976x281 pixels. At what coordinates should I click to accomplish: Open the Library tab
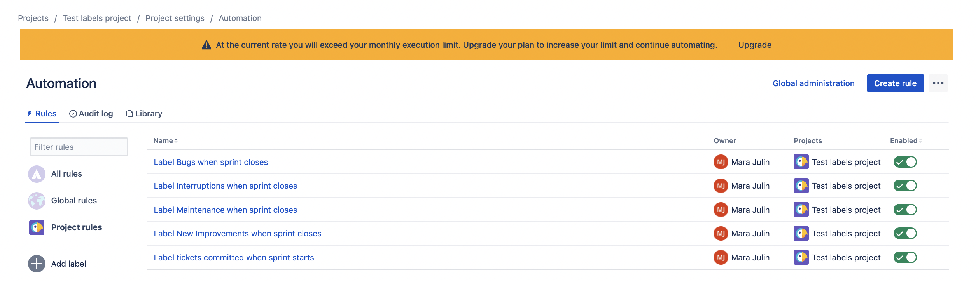point(144,114)
